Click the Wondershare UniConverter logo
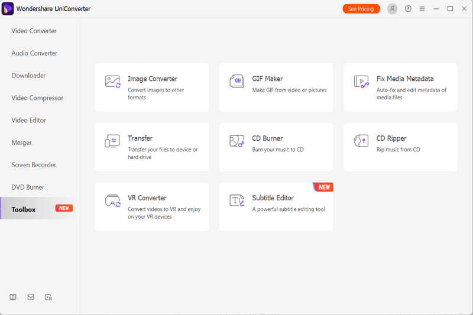Image resolution: width=473 pixels, height=315 pixels. pyautogui.click(x=8, y=9)
